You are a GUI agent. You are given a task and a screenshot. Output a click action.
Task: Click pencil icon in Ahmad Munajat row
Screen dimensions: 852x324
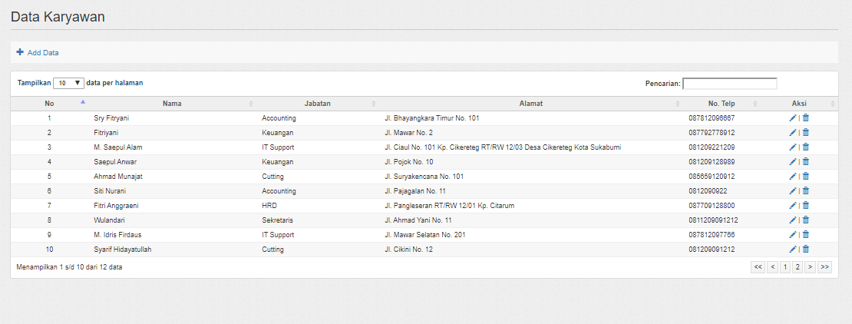793,176
